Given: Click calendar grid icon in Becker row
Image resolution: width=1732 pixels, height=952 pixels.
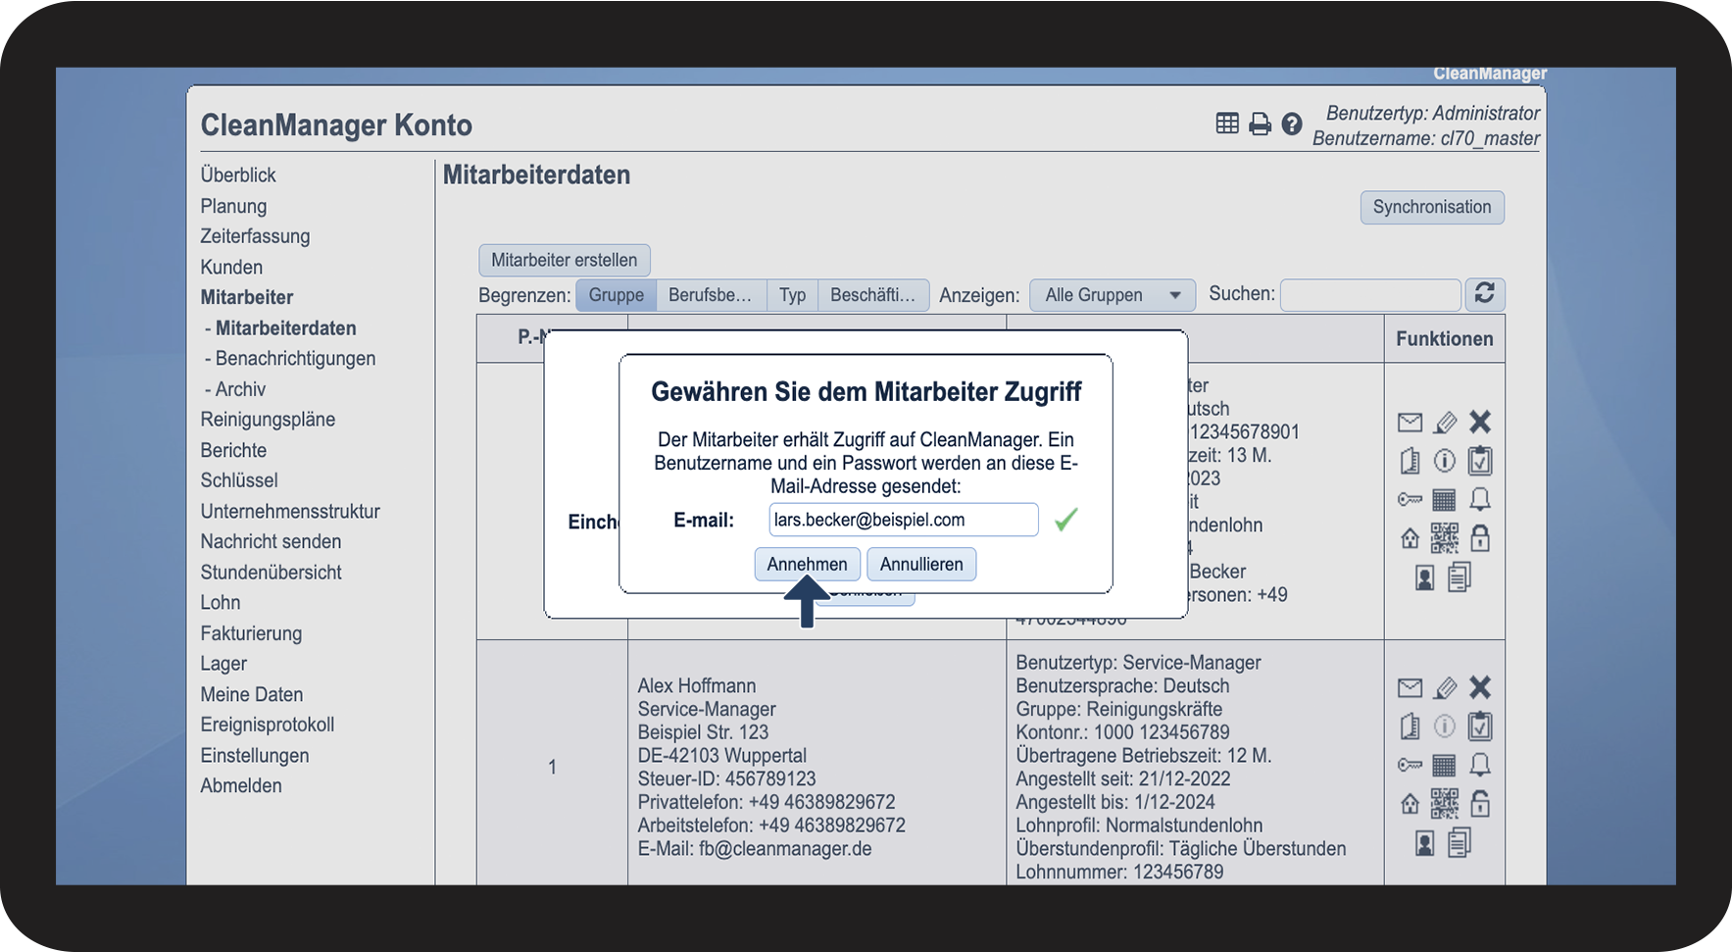Looking at the screenshot, I should 1444,500.
